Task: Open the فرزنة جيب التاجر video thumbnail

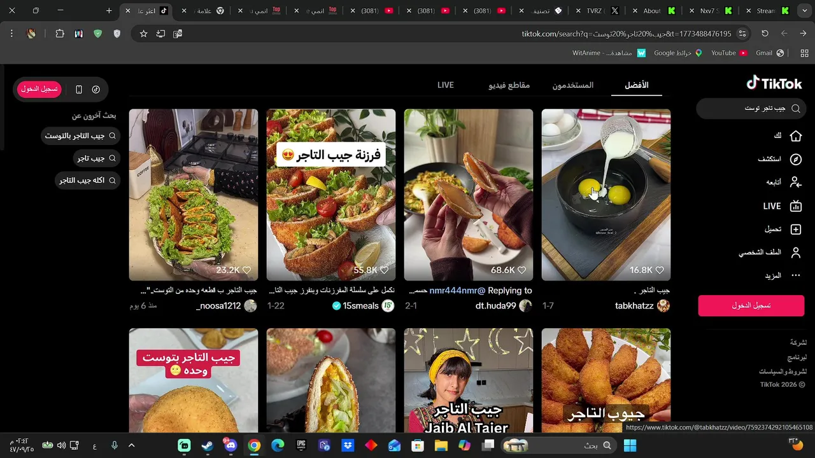Action: click(331, 195)
